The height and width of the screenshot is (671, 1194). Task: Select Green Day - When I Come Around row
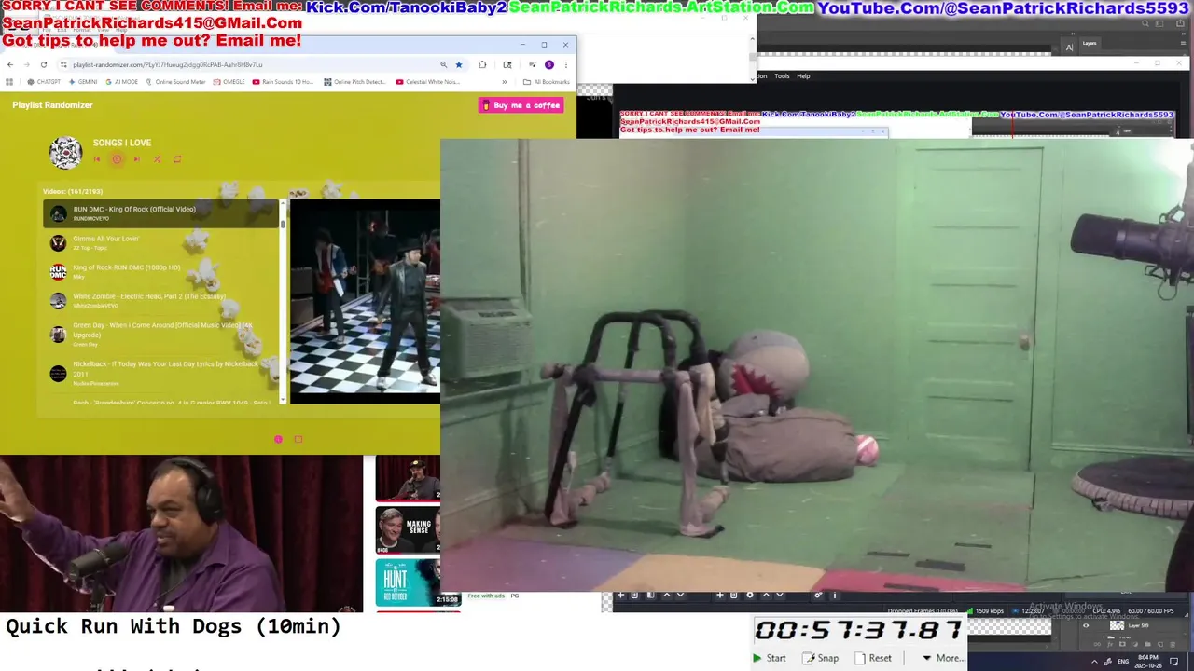click(160, 334)
